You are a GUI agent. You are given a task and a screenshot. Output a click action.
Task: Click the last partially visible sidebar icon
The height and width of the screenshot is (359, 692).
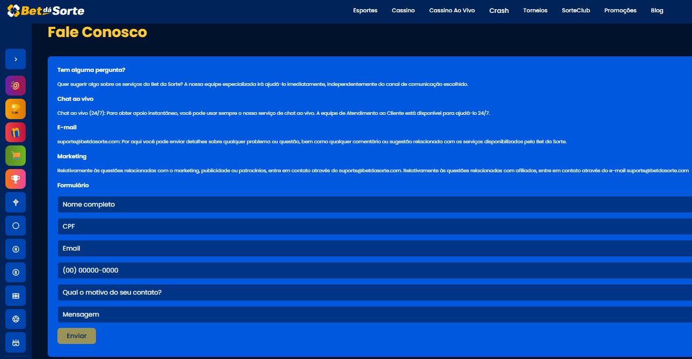[16, 342]
